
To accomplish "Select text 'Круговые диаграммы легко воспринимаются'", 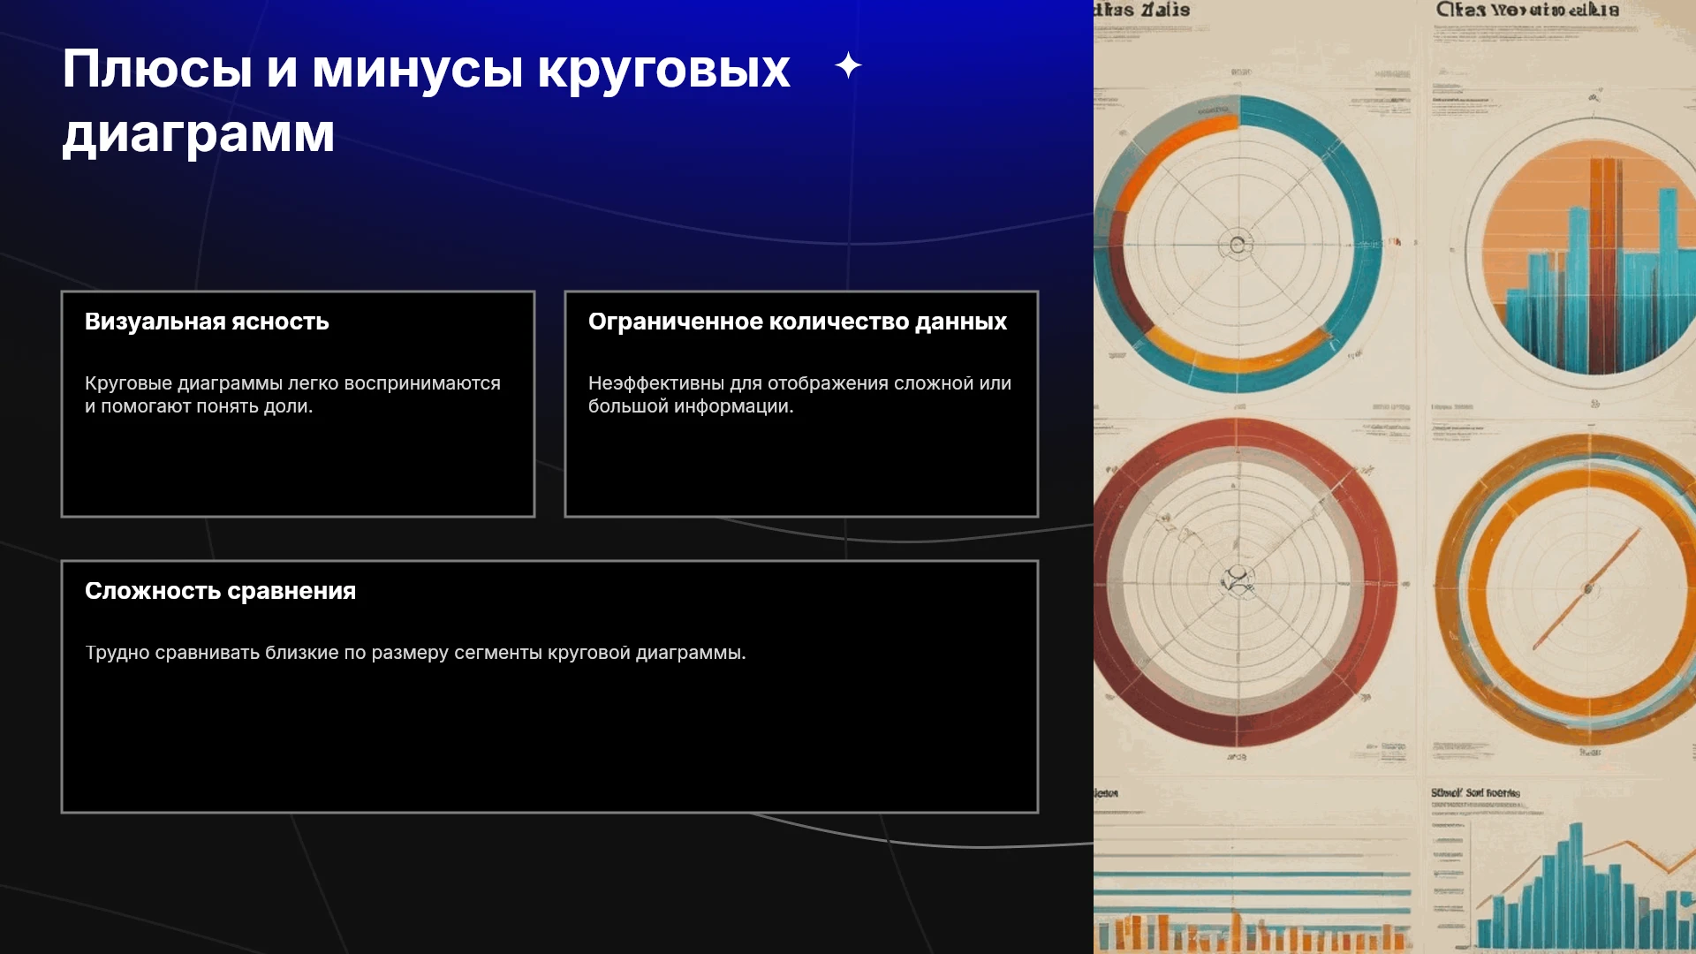I will tap(292, 383).
